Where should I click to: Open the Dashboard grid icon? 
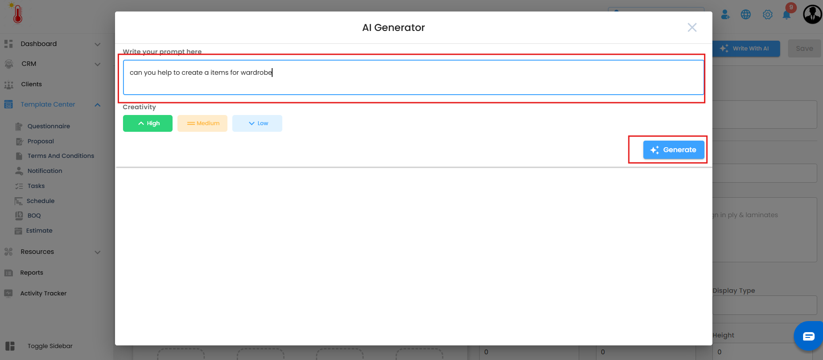click(x=8, y=44)
